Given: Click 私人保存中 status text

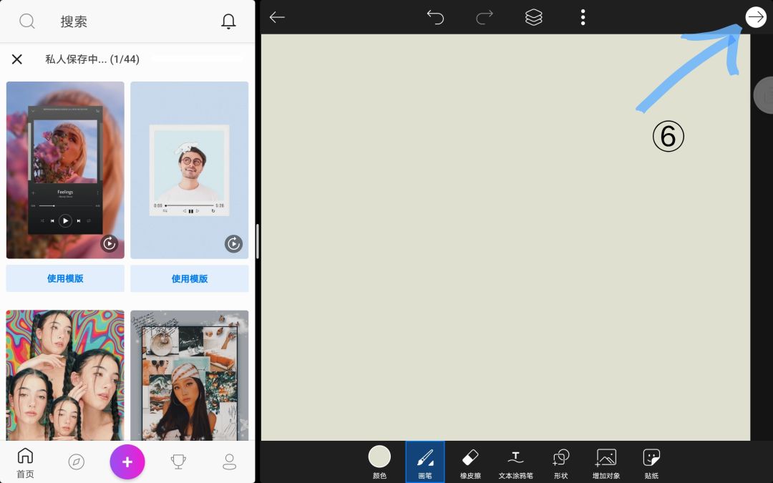Looking at the screenshot, I should [92, 59].
